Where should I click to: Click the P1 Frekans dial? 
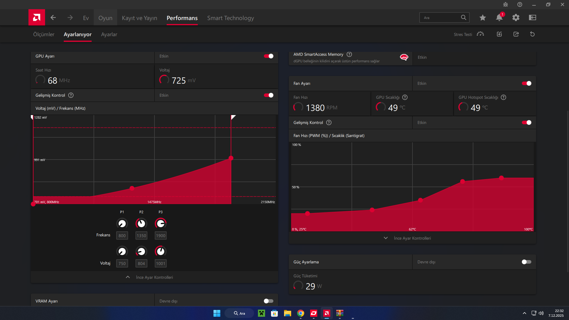point(122,223)
